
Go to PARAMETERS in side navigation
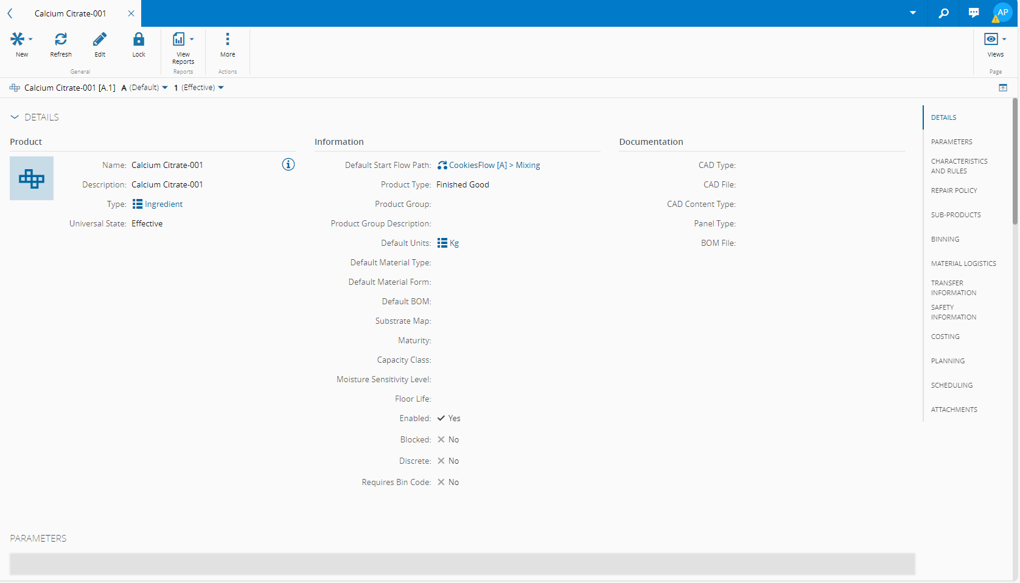pyautogui.click(x=951, y=142)
